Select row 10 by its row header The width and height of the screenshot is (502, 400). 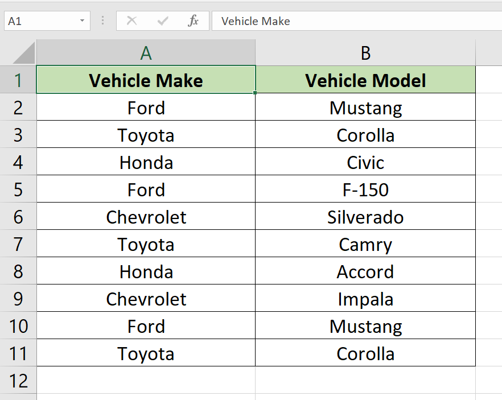[x=18, y=325]
